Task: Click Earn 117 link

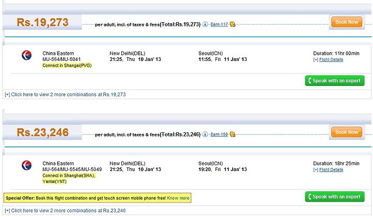Action: (x=219, y=24)
